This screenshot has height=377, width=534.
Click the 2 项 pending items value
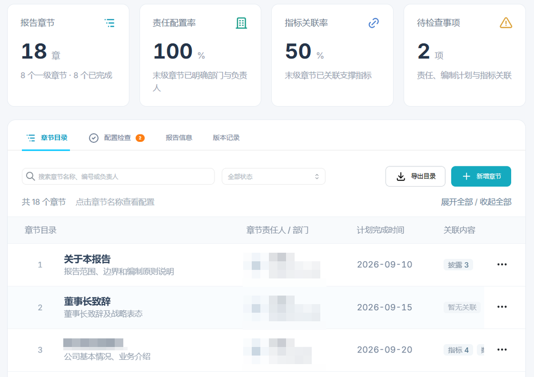pyautogui.click(x=430, y=52)
